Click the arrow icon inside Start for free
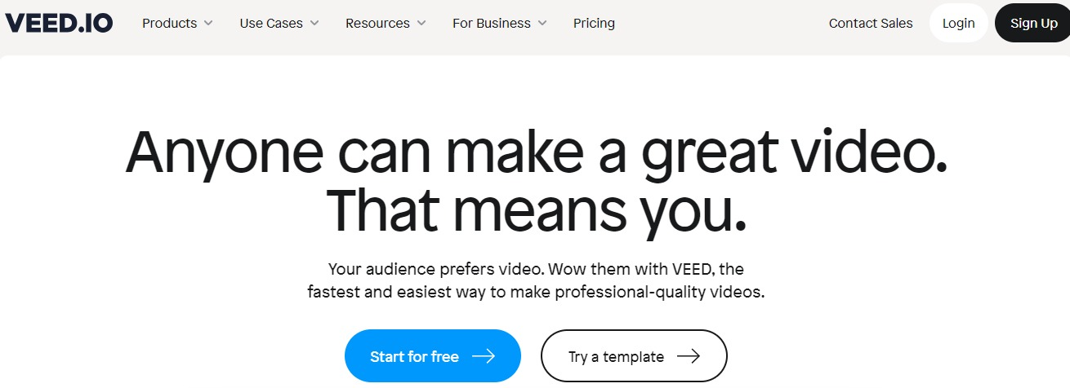Screen dimensions: 1070x388 click(x=484, y=356)
